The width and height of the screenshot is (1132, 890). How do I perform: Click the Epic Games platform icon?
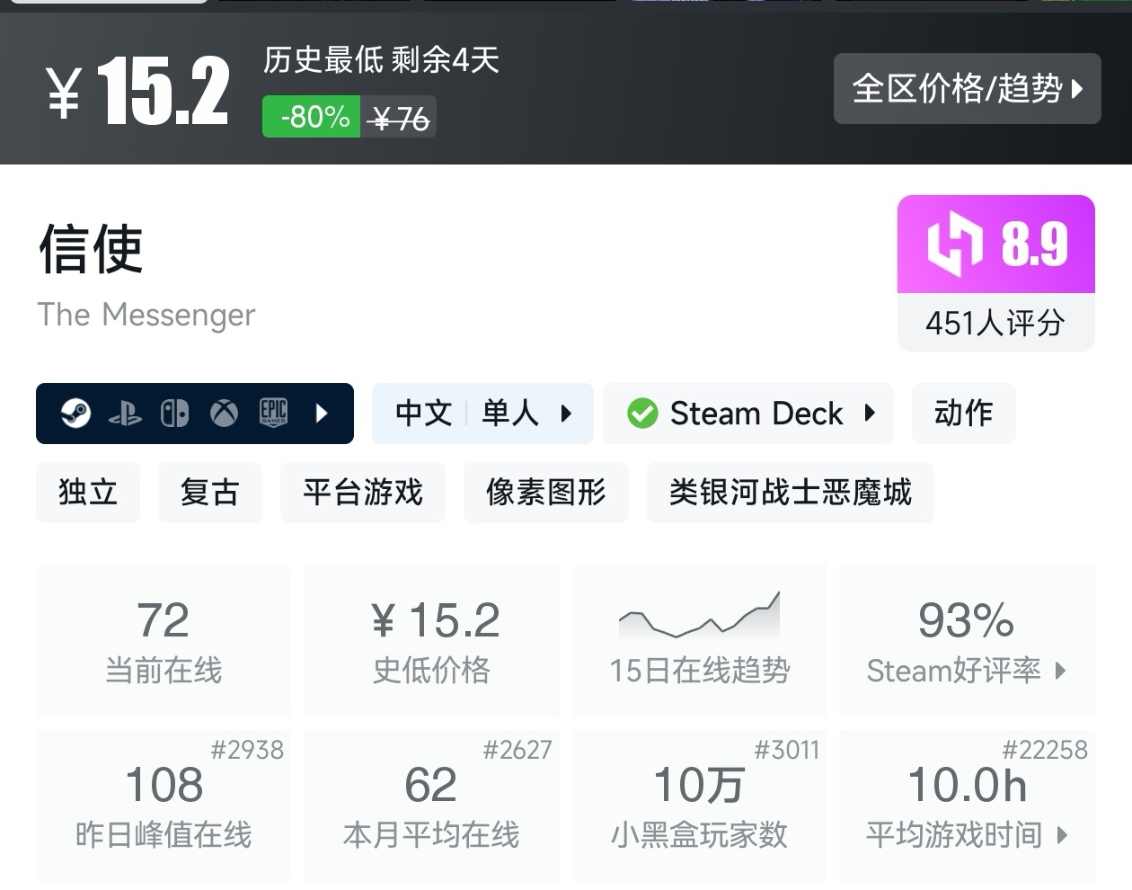click(273, 413)
